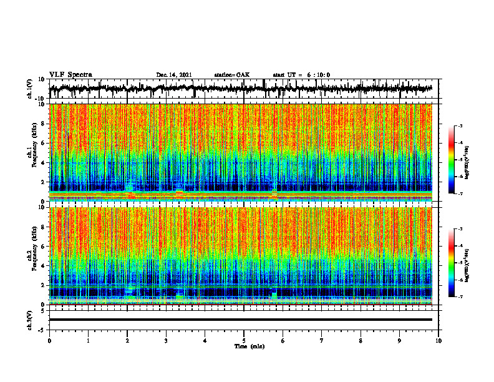Click the "5" tick on ch.3(V) axis

(43, 311)
